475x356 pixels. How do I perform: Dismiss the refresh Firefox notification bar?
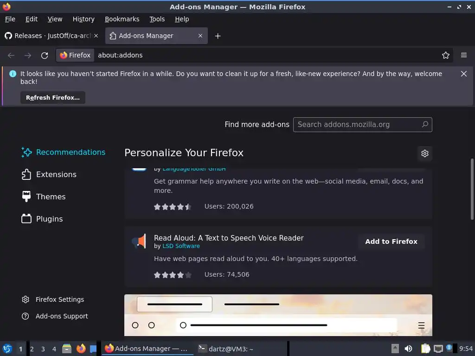tap(464, 74)
